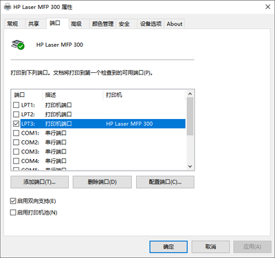Image resolution: width=275 pixels, height=258 pixels.
Task: Cancel the dialog with 取消
Action: coord(210,247)
